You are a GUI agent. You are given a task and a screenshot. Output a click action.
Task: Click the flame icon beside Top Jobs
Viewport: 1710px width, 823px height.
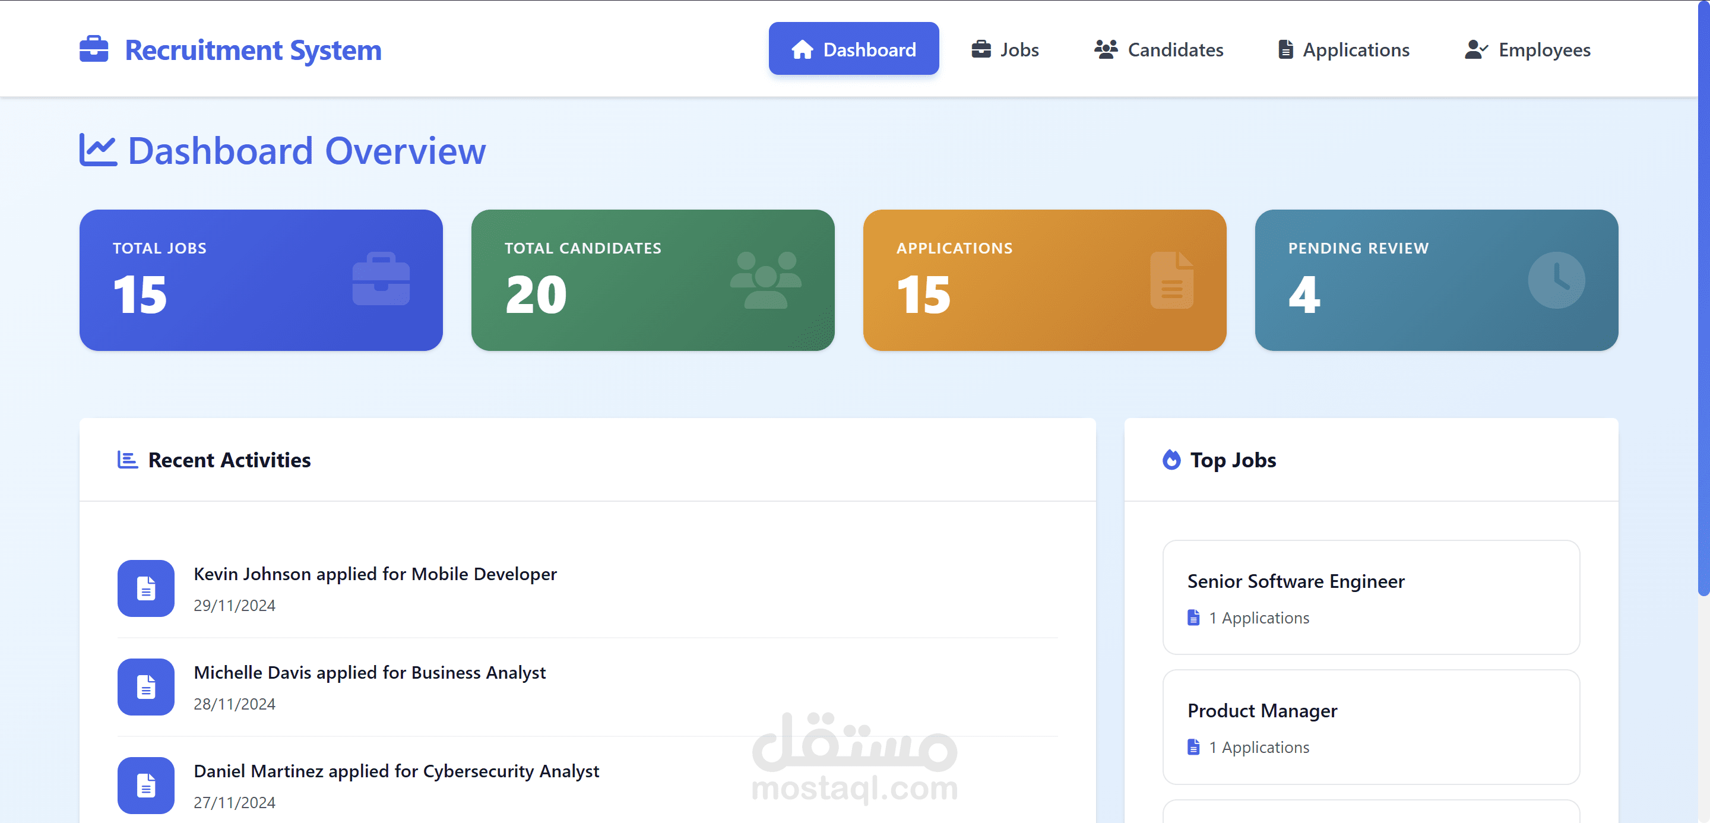click(1172, 459)
